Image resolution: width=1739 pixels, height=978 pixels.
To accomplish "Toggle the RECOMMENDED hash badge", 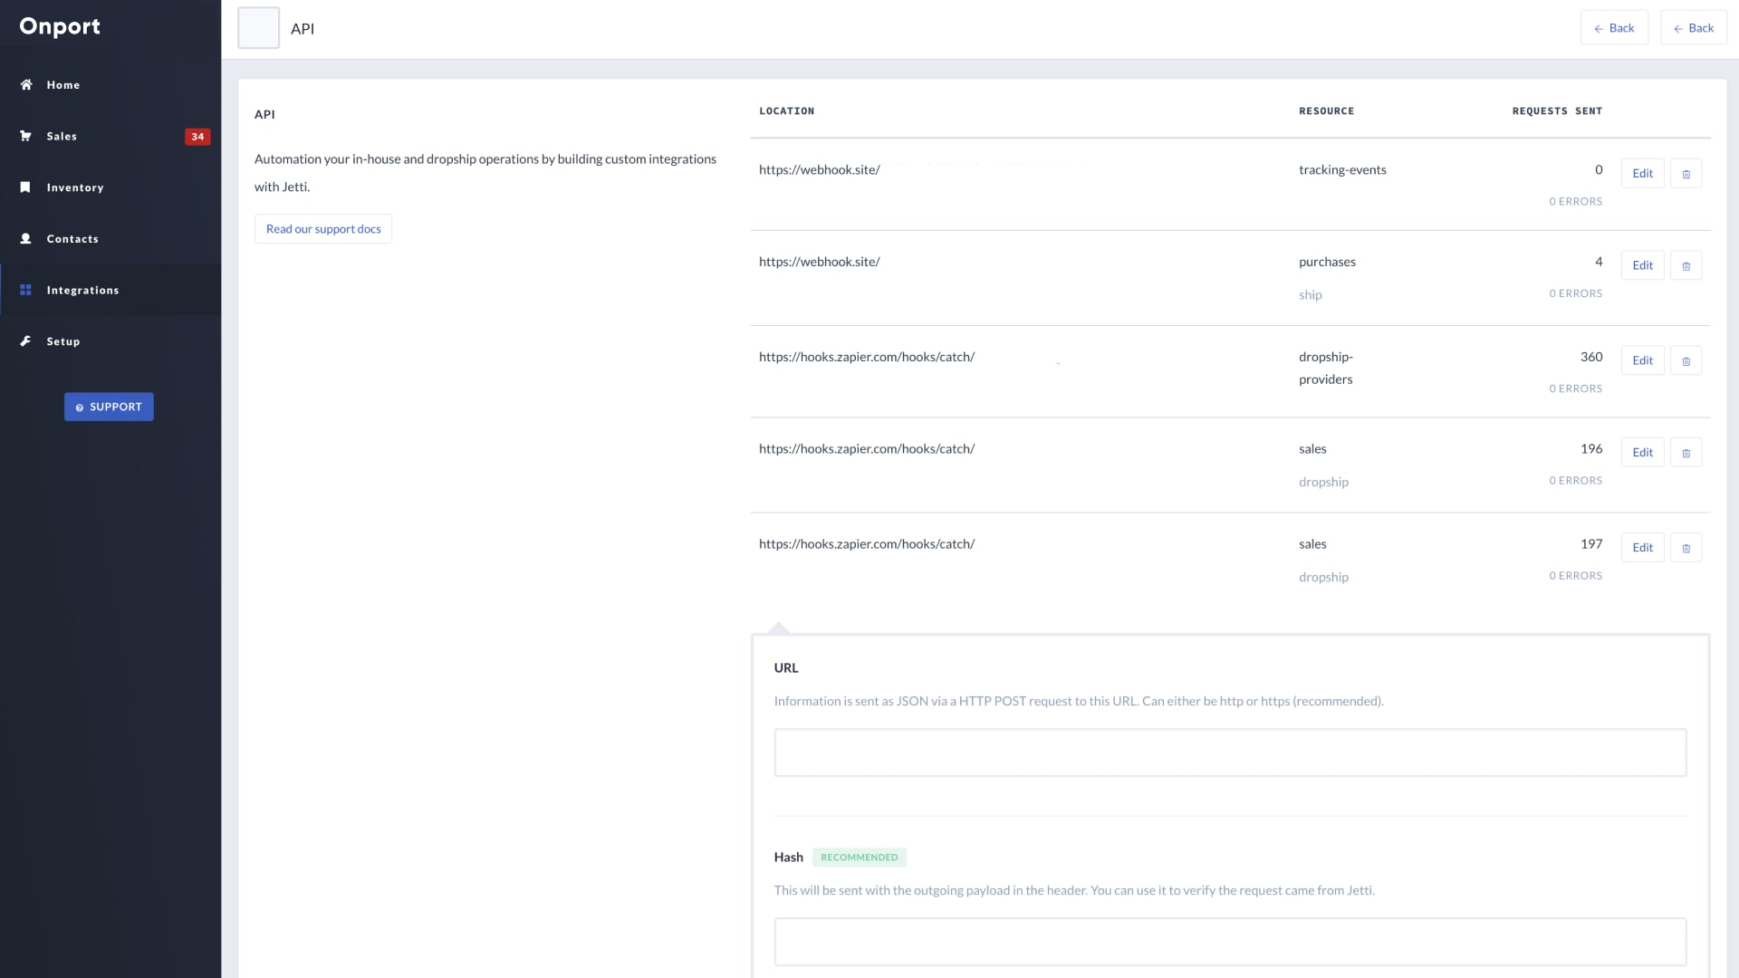I will (x=858, y=858).
